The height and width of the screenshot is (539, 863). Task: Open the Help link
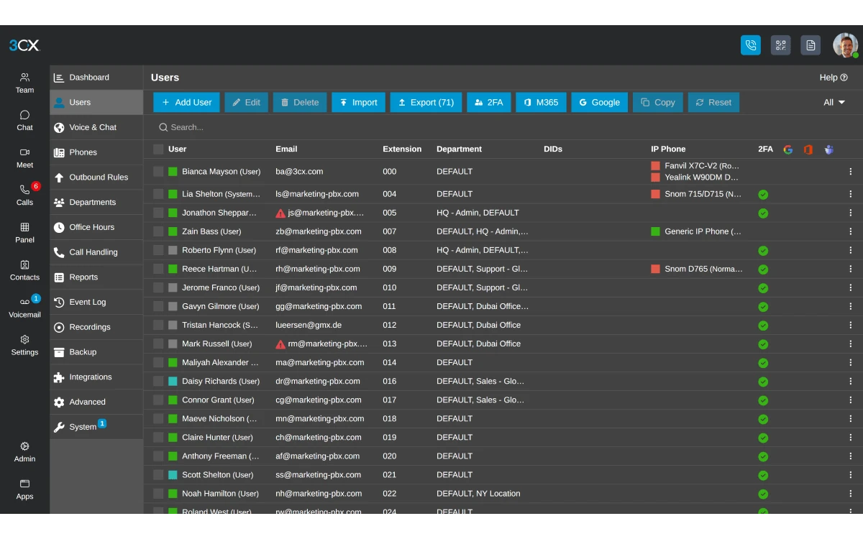pos(834,78)
